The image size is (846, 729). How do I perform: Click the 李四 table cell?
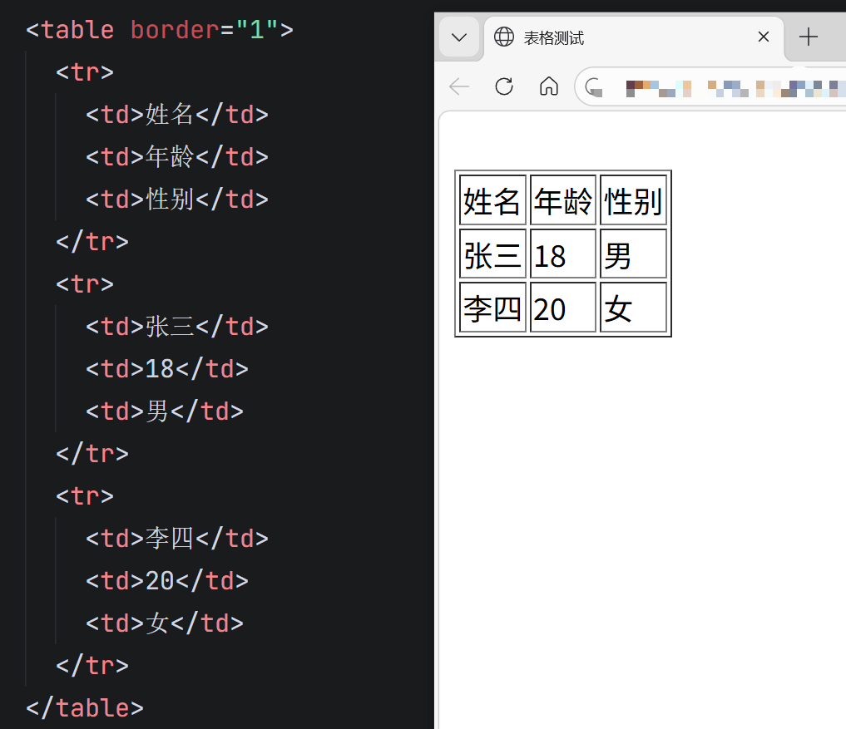[x=492, y=307]
